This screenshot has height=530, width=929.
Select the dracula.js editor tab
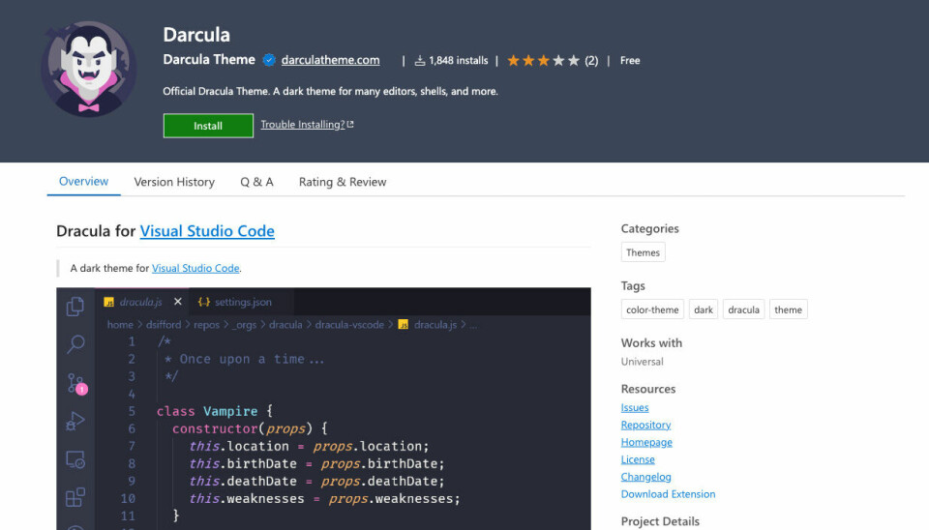click(141, 302)
